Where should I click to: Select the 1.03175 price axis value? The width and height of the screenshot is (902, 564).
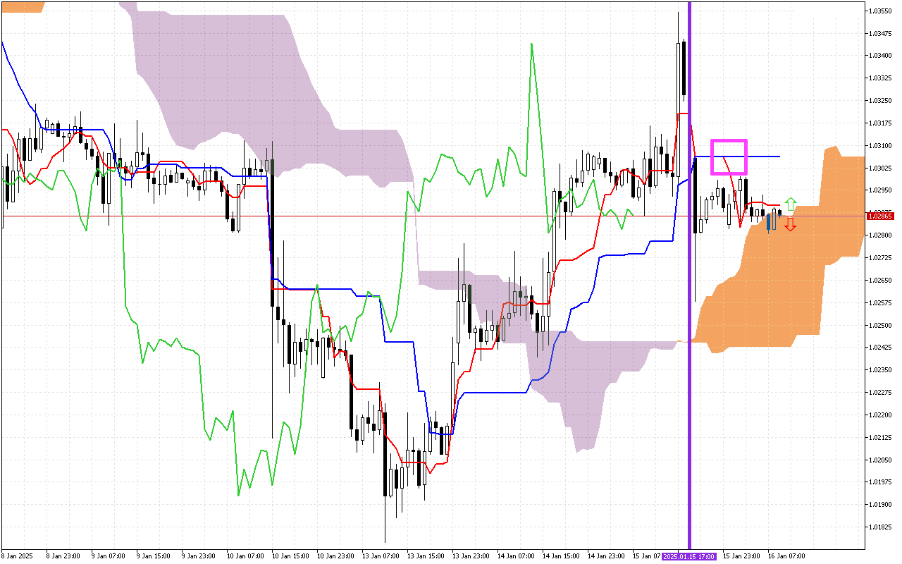point(881,123)
